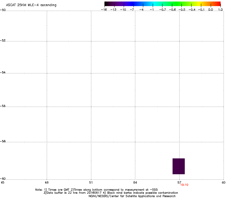This screenshot has width=226, height=198.
Task: Click the -10 colorbar label
Action: pyautogui.click(x=123, y=10)
